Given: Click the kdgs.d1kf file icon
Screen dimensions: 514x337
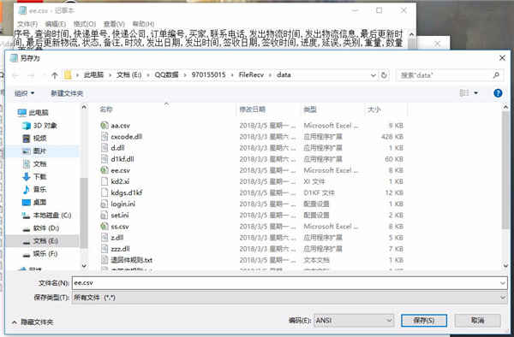Looking at the screenshot, I should 105,192.
